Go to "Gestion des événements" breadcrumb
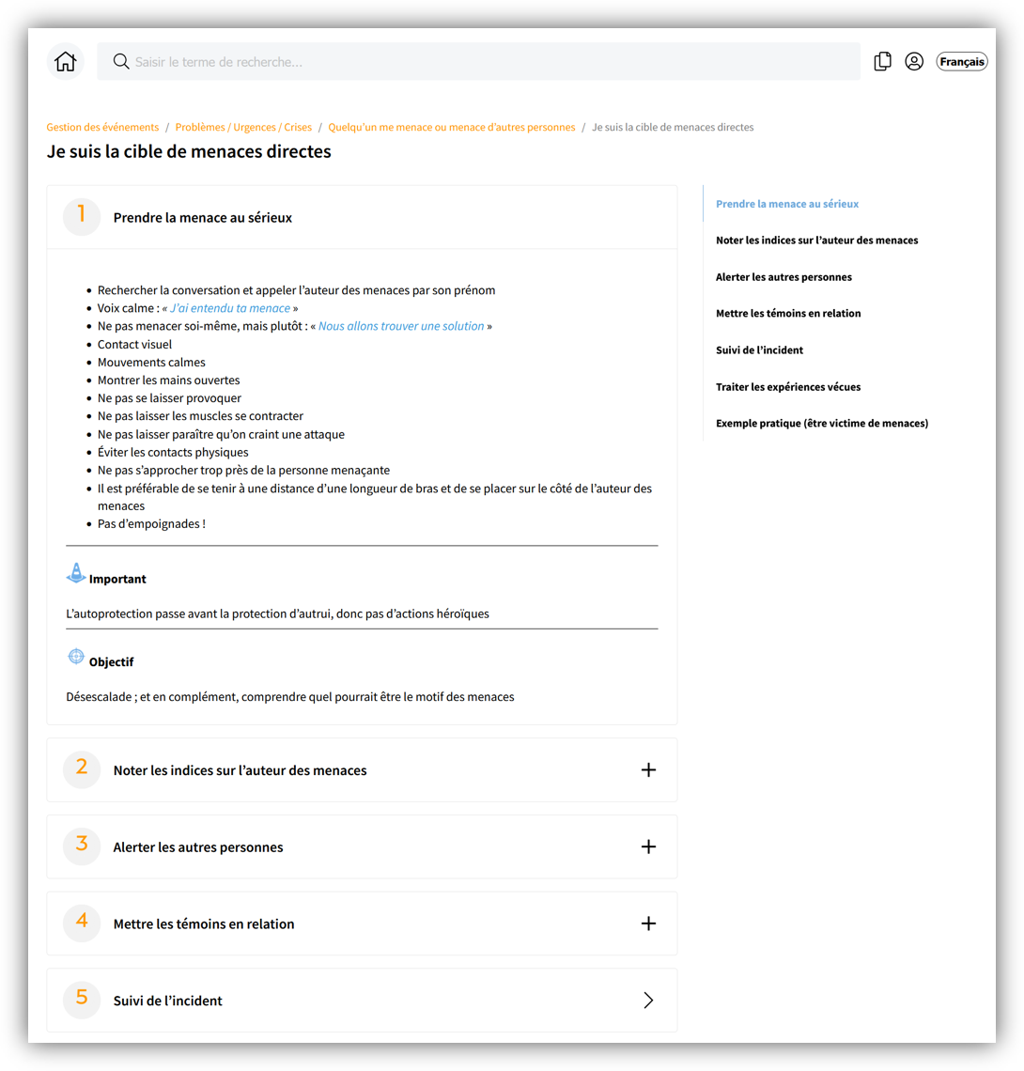 coord(102,128)
